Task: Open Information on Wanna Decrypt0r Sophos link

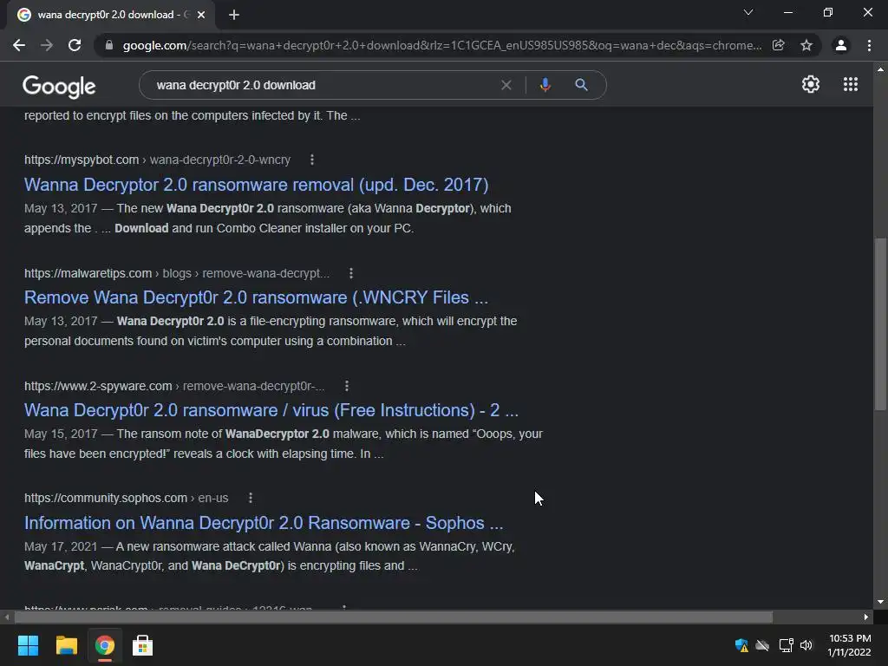Action: coord(264,523)
